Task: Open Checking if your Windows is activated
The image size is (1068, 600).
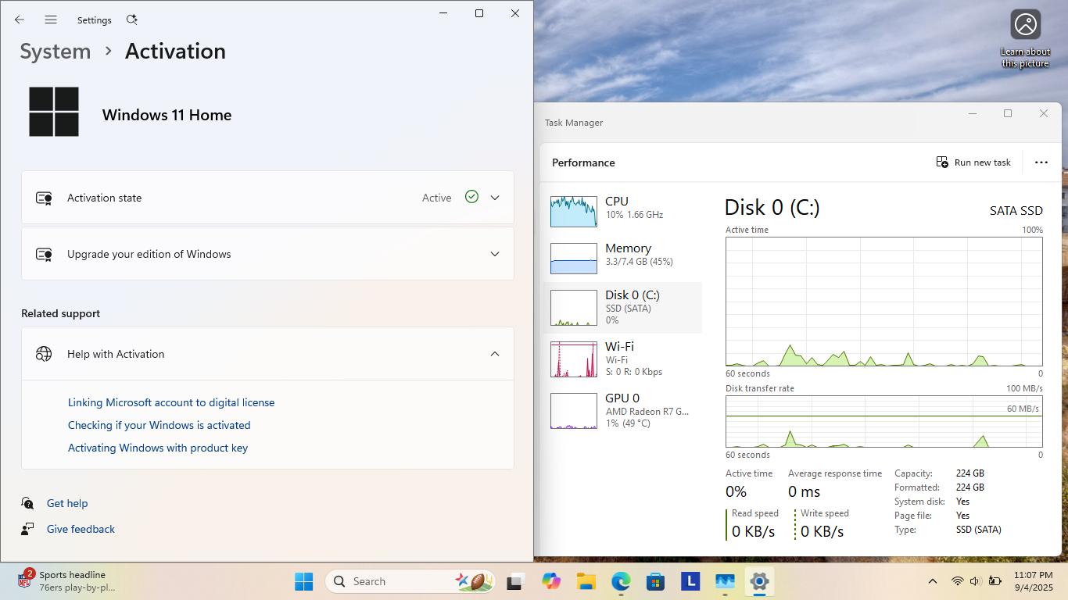Action: tap(159, 425)
